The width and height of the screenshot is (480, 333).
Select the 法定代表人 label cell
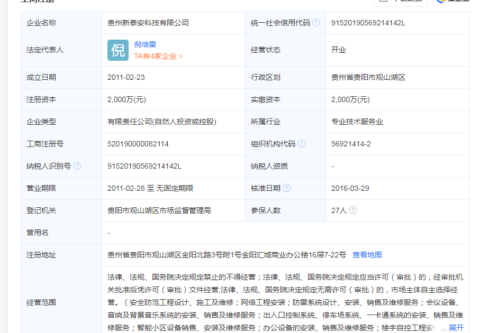(x=61, y=50)
